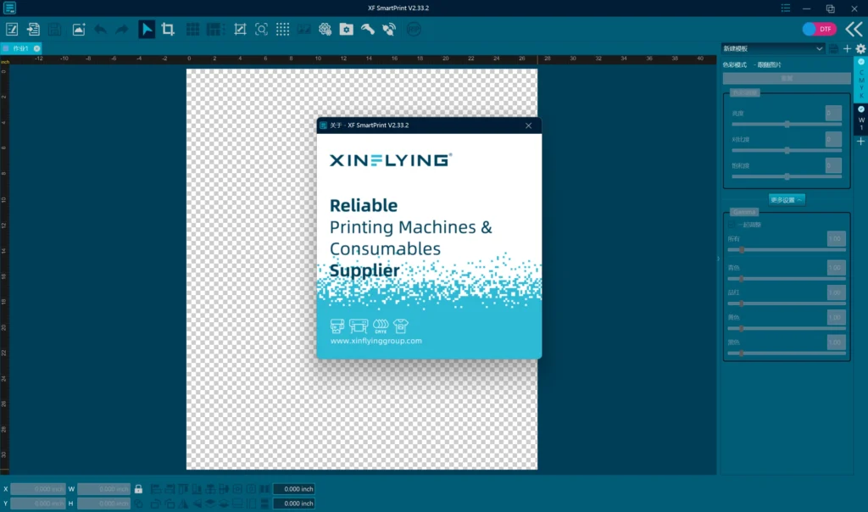Collapse the right panel with double chevron
This screenshot has height=512, width=868.
854,30
